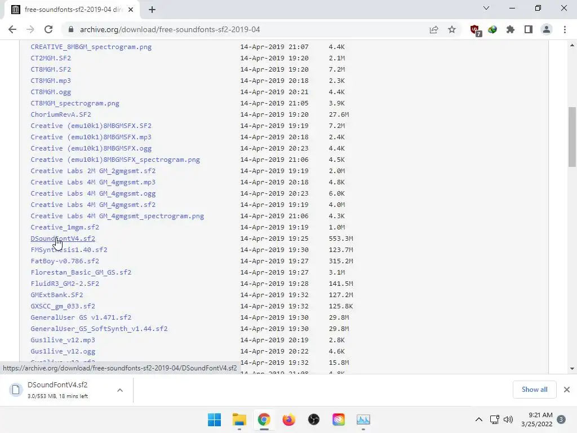This screenshot has width=577, height=433.
Task: Open Gus1live_v12.ogg link
Action: tap(63, 351)
